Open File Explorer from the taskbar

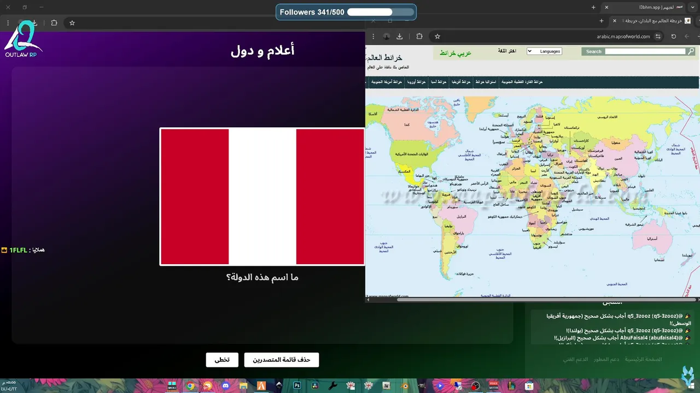[x=244, y=385]
